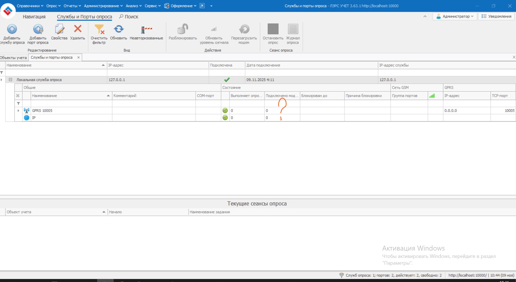This screenshot has height=282, width=516.
Task: Sort by the Наименование column header
Action: [54, 65]
